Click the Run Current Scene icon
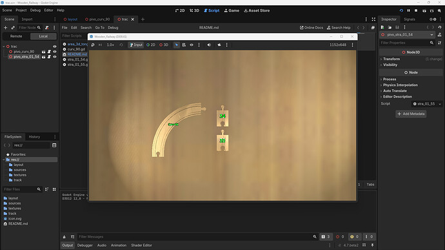 424,10
